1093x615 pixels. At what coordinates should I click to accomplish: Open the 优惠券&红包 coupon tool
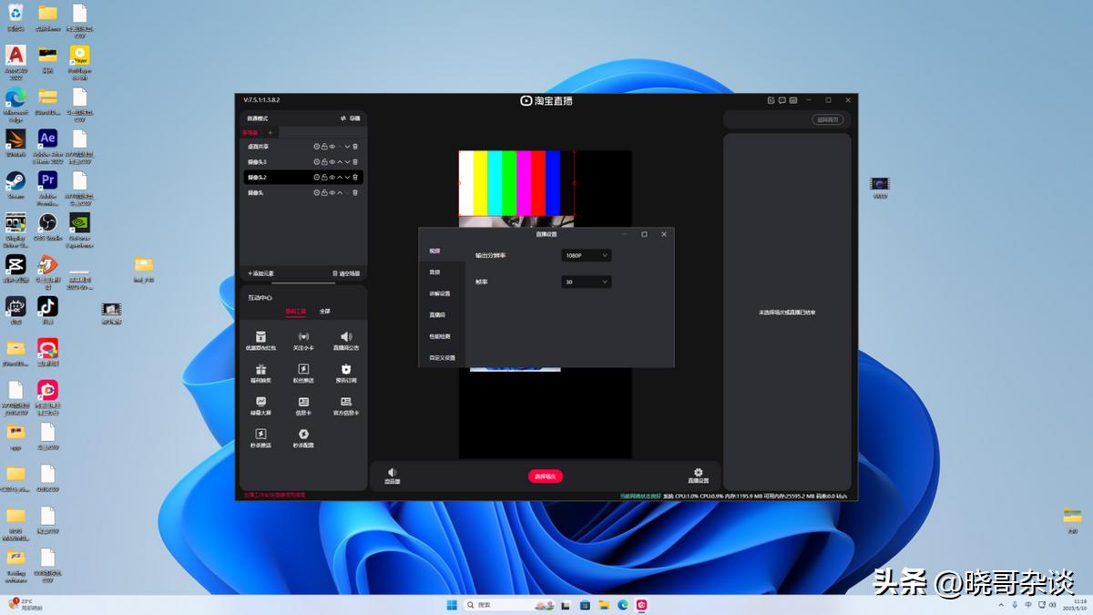pos(260,338)
